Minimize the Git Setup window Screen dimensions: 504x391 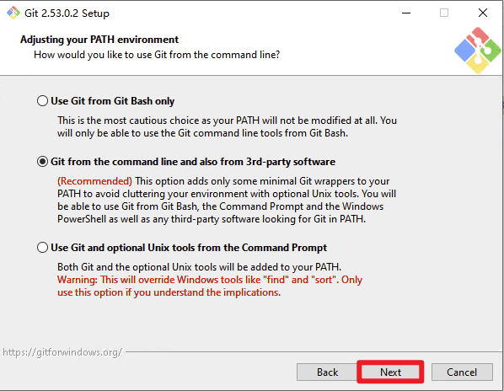click(x=406, y=13)
